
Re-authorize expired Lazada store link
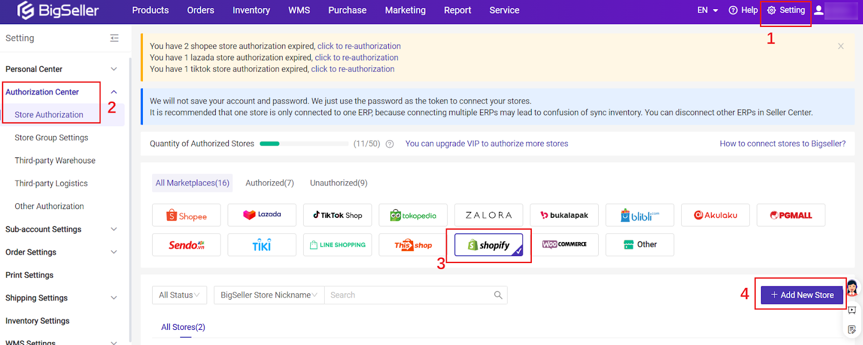[x=357, y=58]
